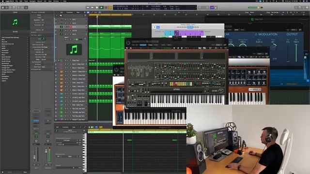Click the Rewind transport button
This screenshot has height=174, width=310.
pos(88,8)
